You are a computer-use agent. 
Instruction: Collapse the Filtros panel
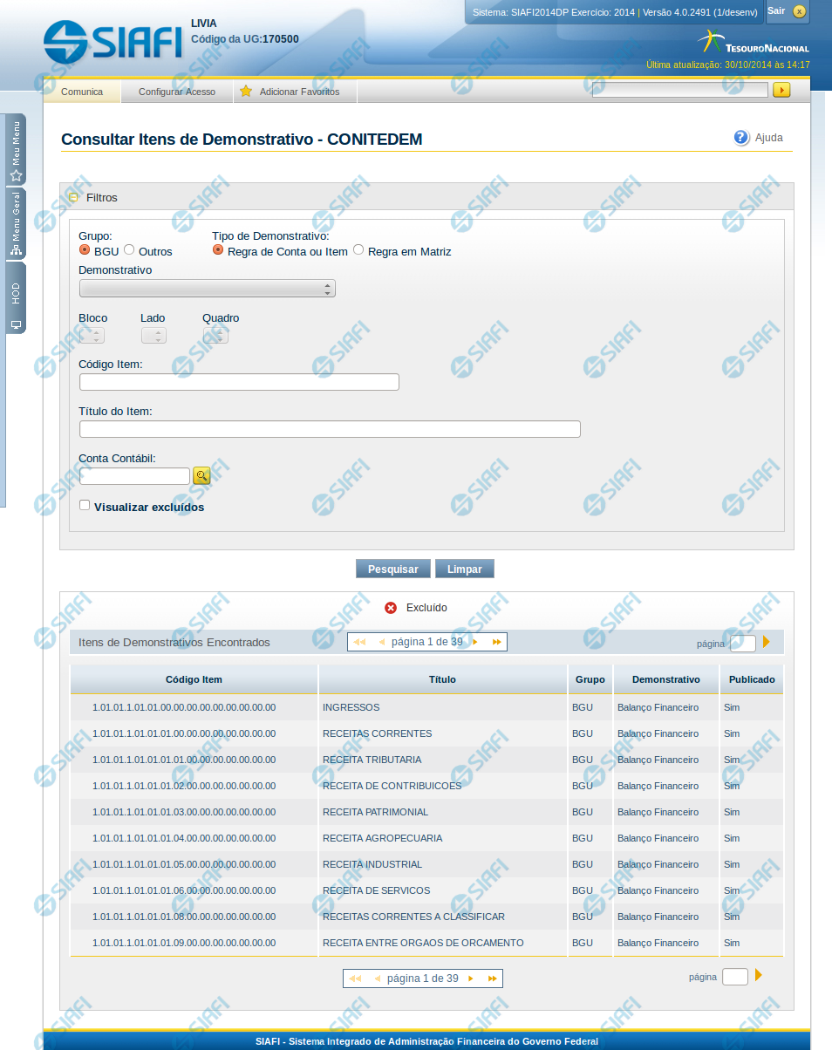[74, 198]
